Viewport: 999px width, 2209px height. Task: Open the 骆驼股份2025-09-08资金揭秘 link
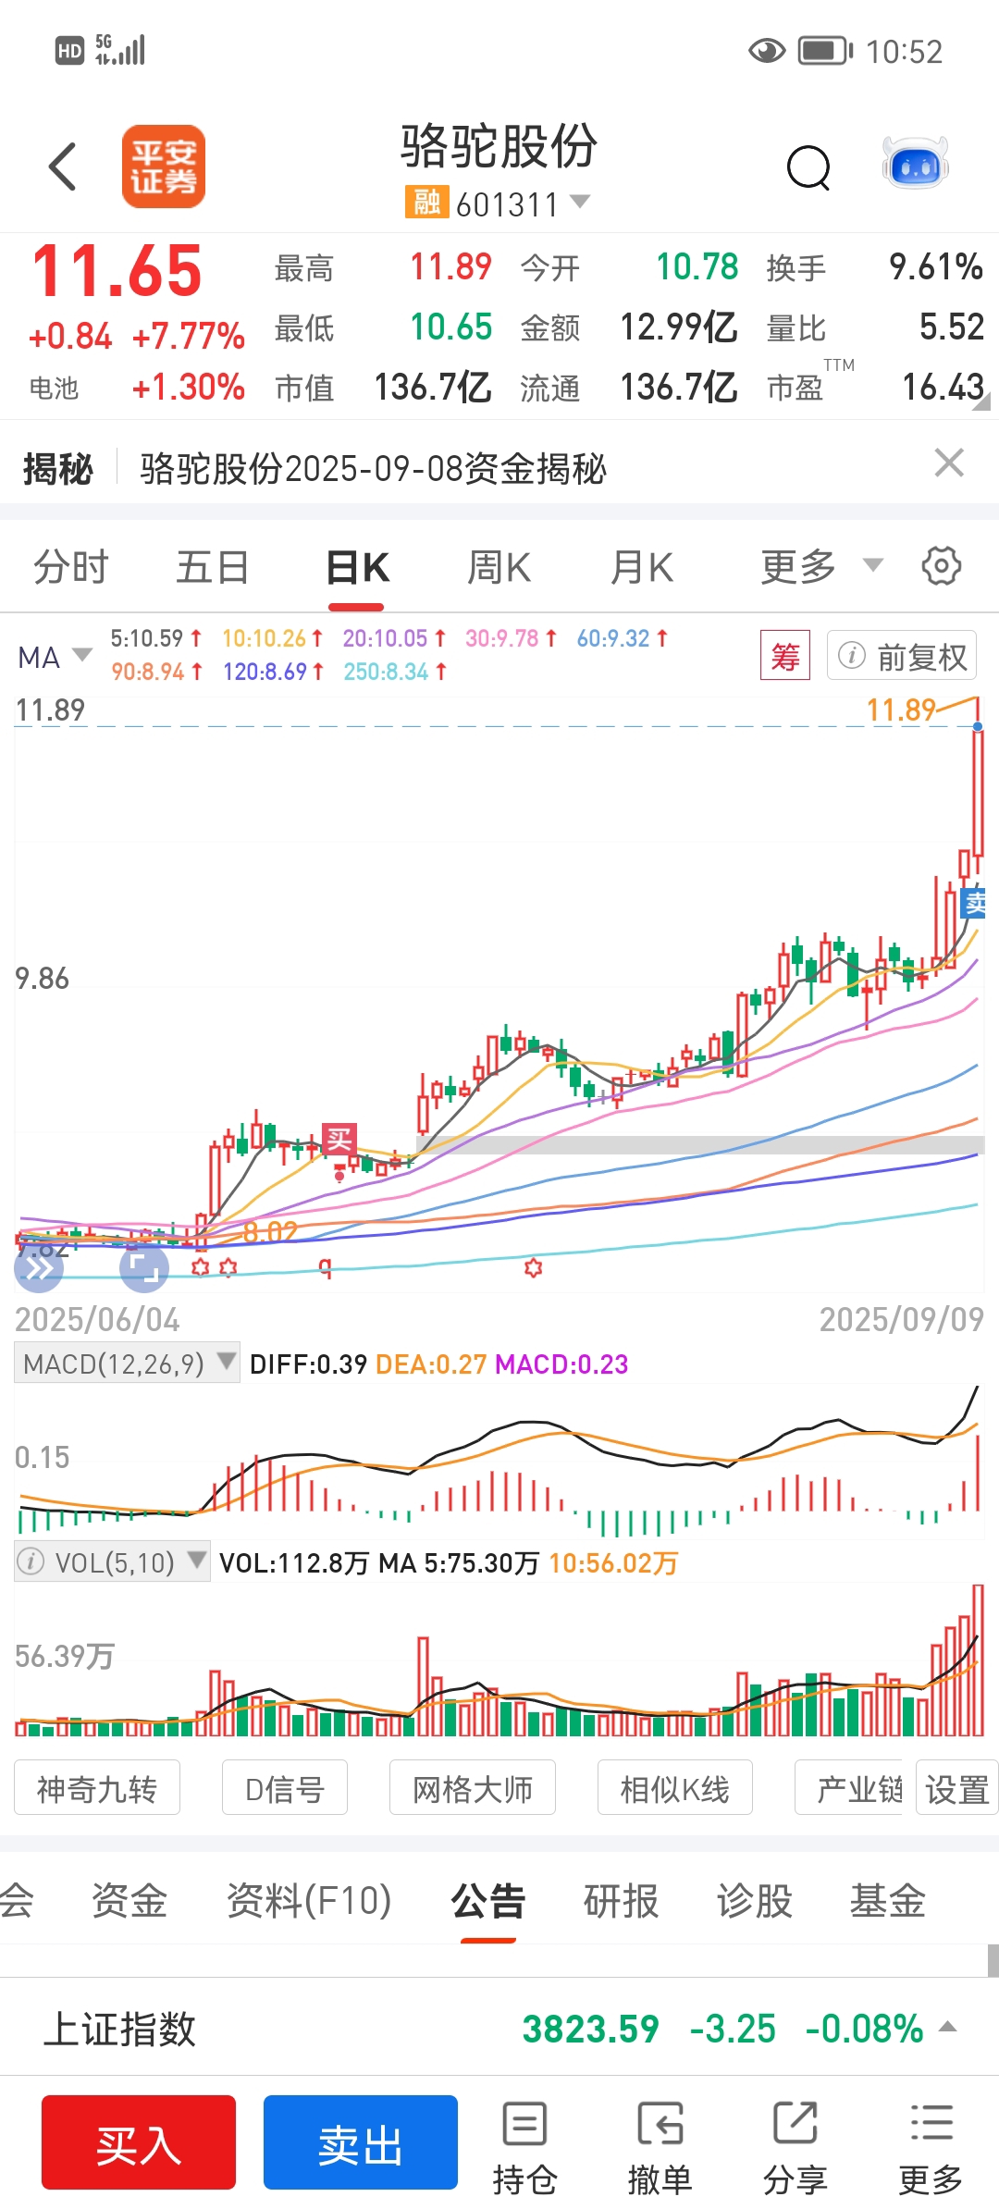pos(374,469)
